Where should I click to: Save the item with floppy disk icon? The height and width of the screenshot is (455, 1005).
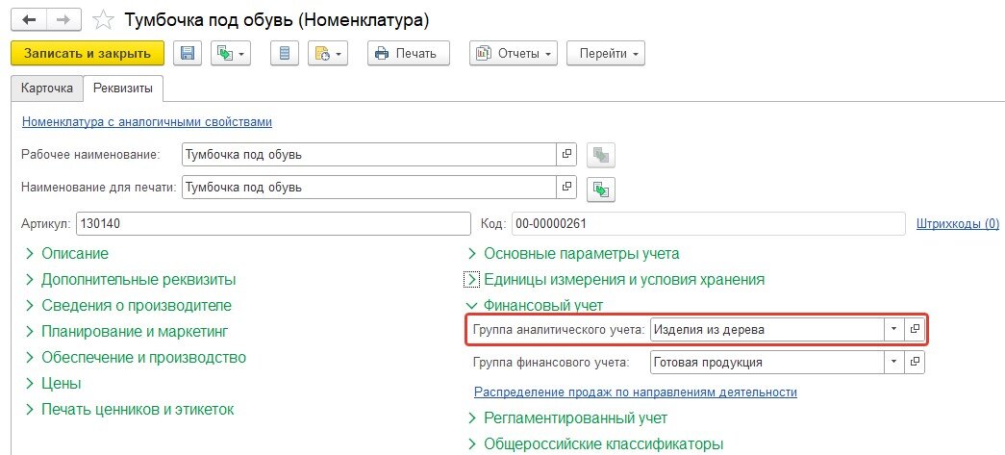click(188, 54)
